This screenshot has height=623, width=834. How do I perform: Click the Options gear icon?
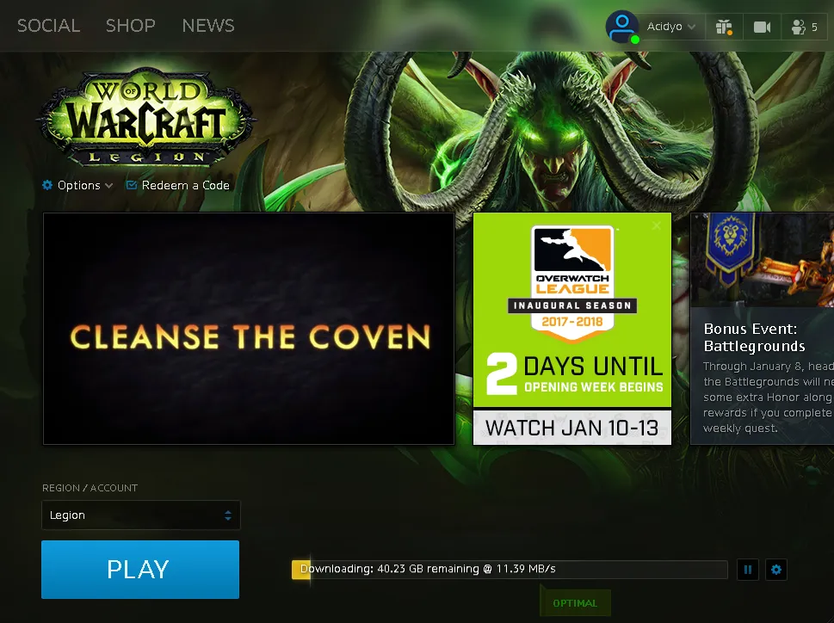click(47, 185)
